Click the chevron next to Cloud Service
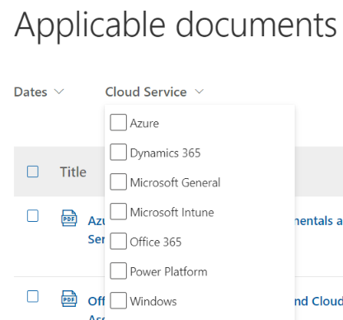 pos(200,92)
